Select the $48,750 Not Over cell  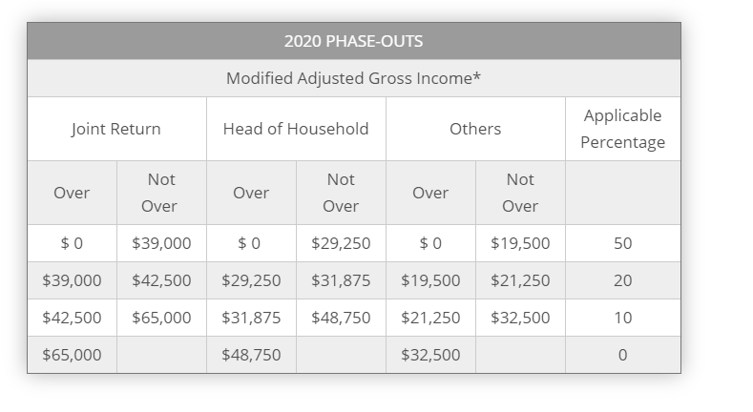341,318
